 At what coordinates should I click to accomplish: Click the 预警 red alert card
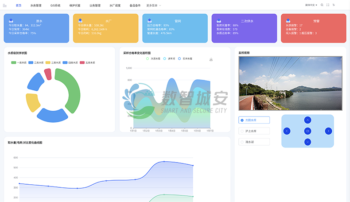click(x=313, y=28)
